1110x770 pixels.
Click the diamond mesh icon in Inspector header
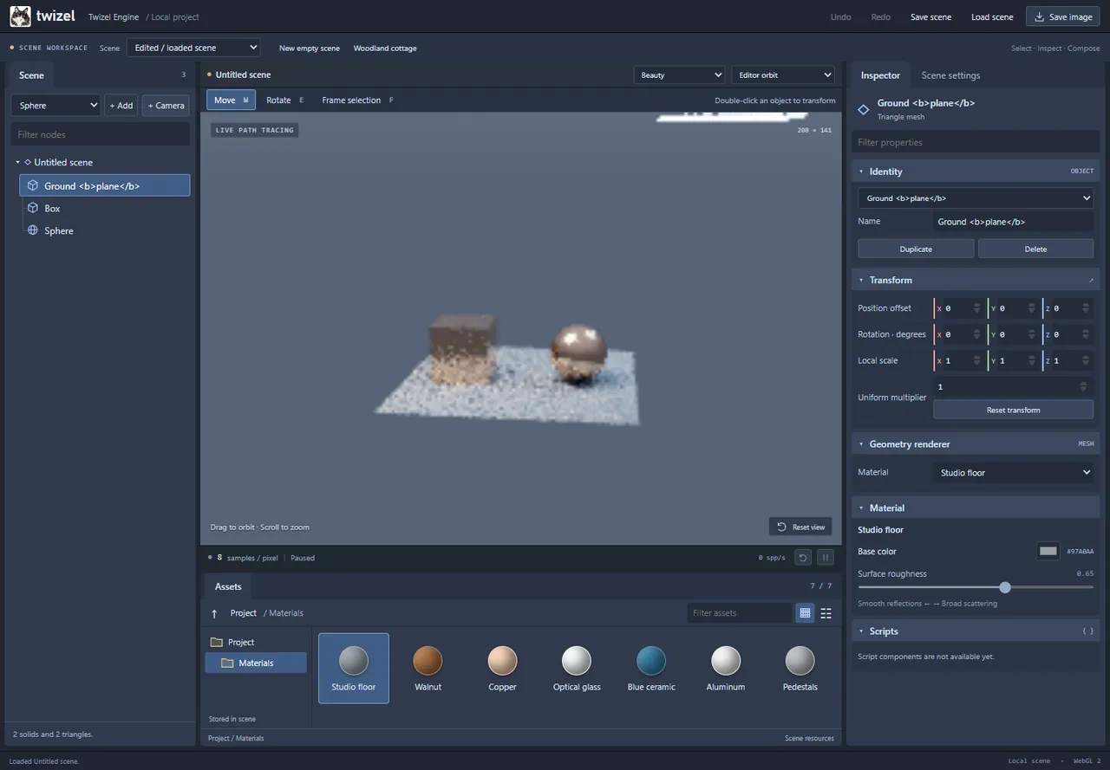[x=864, y=109]
